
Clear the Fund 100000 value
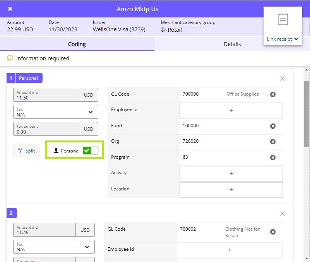click(273, 126)
